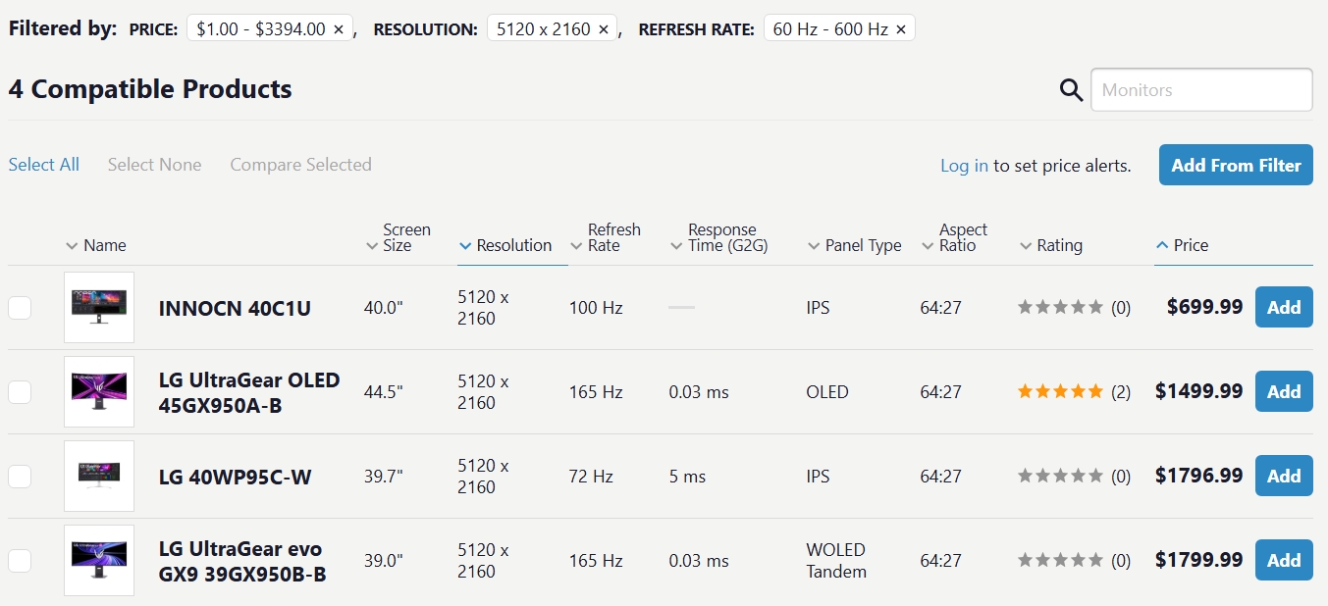1328x606 pixels.
Task: Click the $699.99 price
Action: click(1204, 307)
